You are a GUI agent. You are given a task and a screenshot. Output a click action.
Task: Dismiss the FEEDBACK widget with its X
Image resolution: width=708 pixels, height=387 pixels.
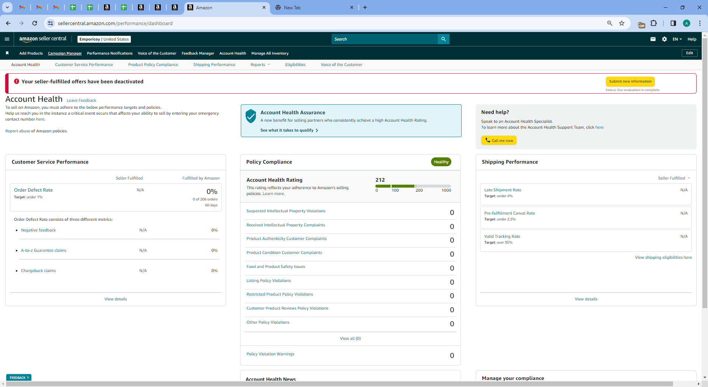pyautogui.click(x=28, y=377)
